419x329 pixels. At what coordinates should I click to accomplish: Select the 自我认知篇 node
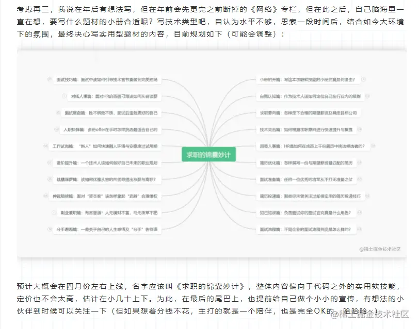(x=310, y=96)
